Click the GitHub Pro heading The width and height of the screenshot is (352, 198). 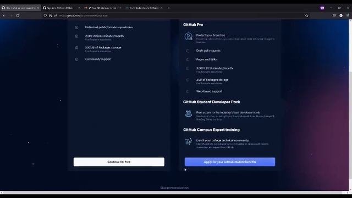tap(193, 25)
